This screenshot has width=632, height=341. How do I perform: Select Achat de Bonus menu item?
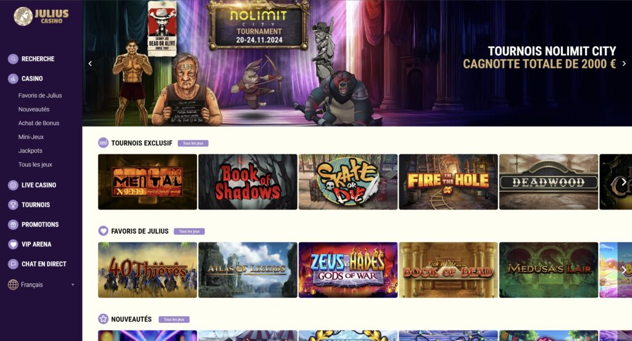point(39,123)
